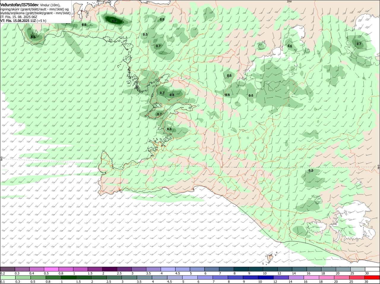Select the top-row legend swatch between 0.2 and 0.3
This screenshot has width=380, height=284.
pyautogui.click(x=8, y=269)
